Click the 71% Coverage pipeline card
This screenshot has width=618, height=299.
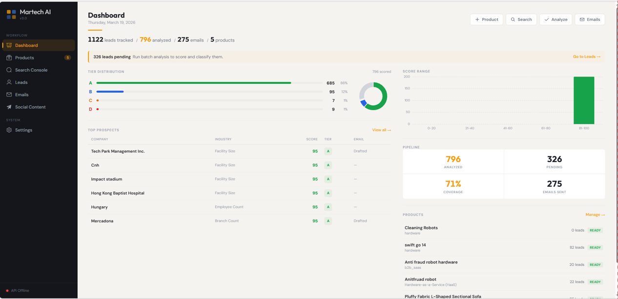pos(453,187)
